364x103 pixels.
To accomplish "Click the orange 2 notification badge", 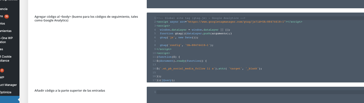I will click(2, 70).
